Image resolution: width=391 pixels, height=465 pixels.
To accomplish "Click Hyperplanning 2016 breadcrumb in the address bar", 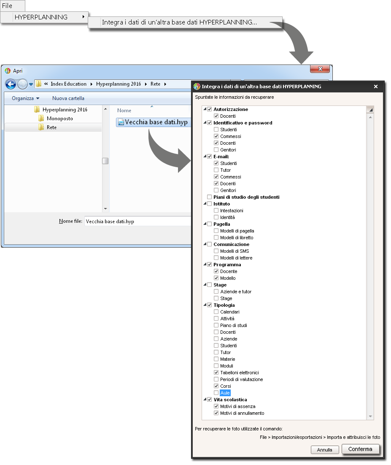I will point(118,84).
